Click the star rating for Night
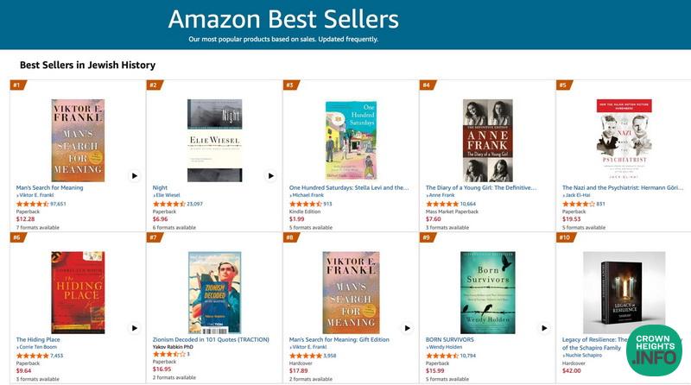This screenshot has height=385, width=691. tap(169, 204)
